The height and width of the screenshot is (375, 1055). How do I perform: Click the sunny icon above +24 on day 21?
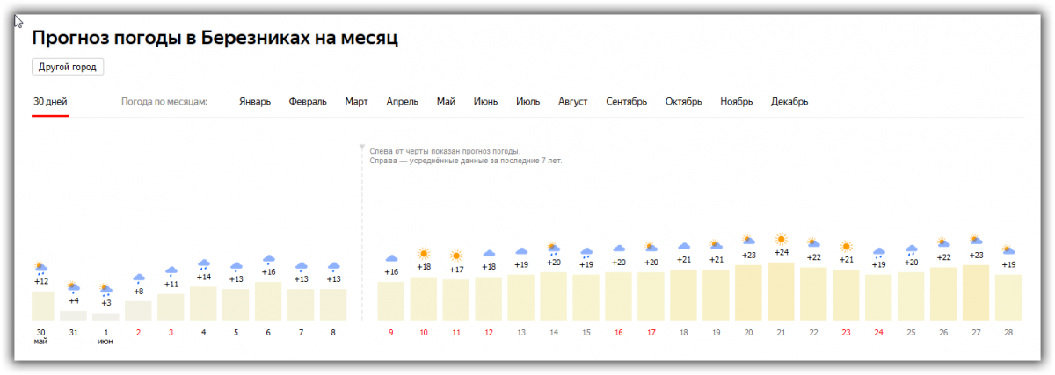[781, 239]
